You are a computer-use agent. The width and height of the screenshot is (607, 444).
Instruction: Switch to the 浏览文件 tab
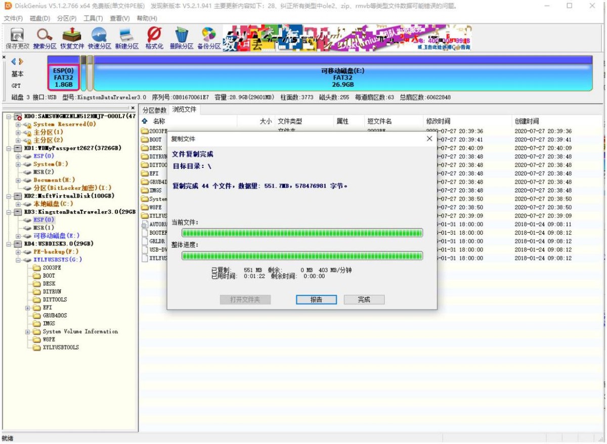[184, 109]
